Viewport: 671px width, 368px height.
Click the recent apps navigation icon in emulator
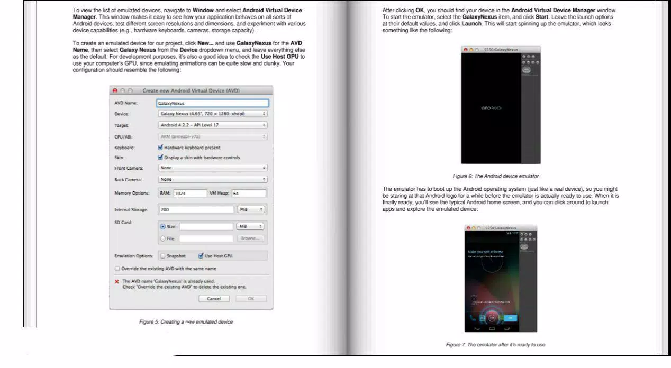click(507, 328)
